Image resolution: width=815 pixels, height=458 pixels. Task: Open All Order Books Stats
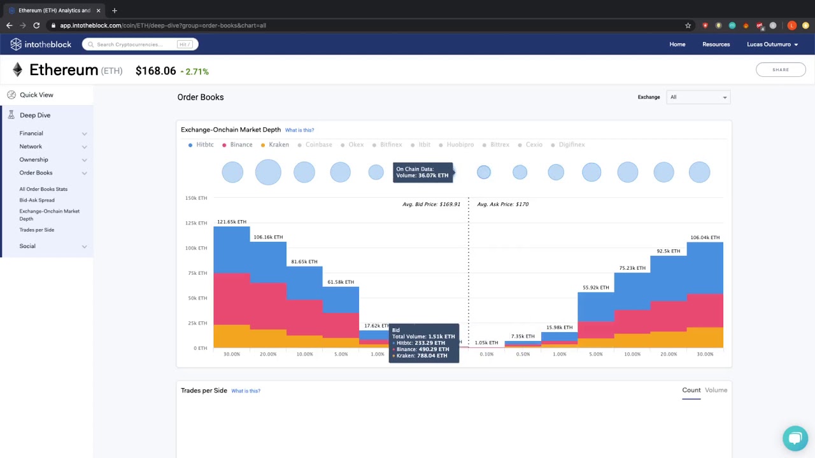point(43,189)
